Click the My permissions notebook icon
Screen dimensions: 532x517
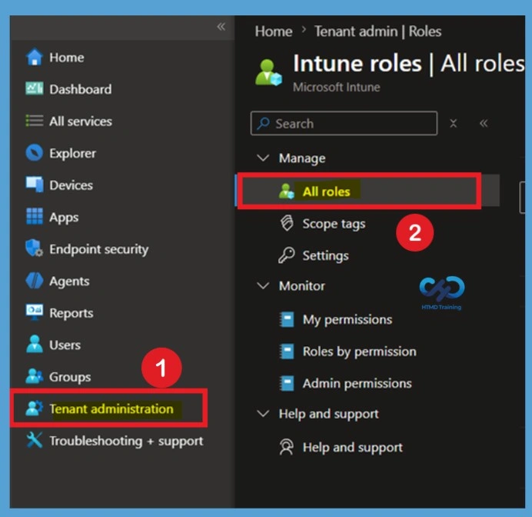(x=287, y=319)
